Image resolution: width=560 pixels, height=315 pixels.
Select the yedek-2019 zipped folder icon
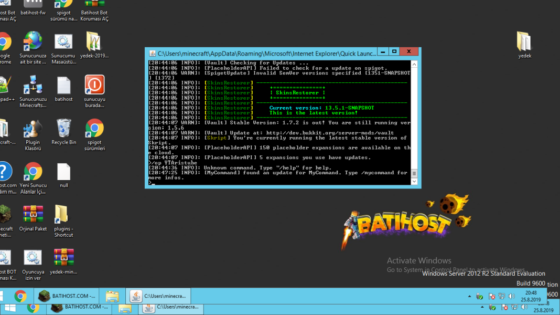[x=94, y=45]
